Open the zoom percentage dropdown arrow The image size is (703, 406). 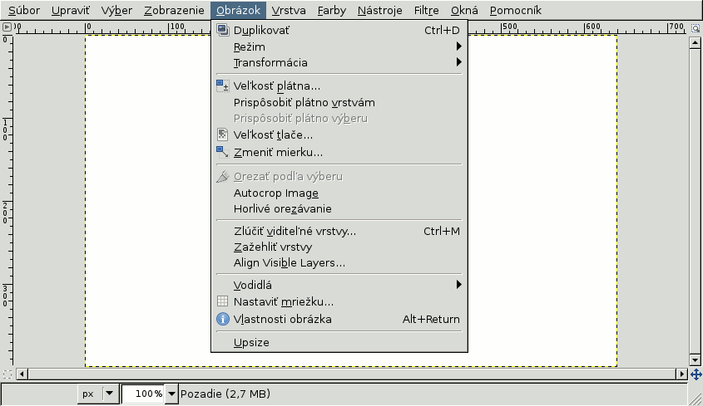point(171,394)
